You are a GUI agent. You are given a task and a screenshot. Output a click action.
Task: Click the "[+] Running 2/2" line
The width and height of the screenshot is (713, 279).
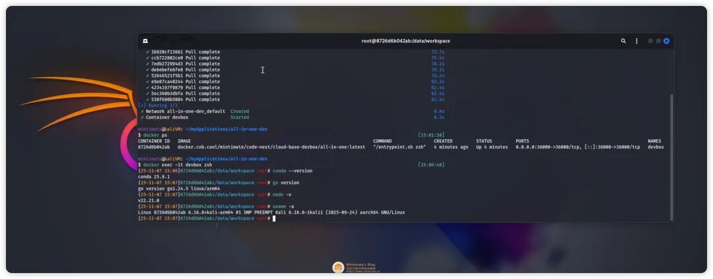pyautogui.click(x=157, y=105)
